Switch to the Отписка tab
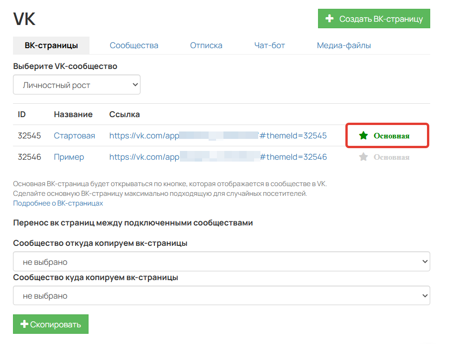Screen dimensions: 452x344 (206, 45)
